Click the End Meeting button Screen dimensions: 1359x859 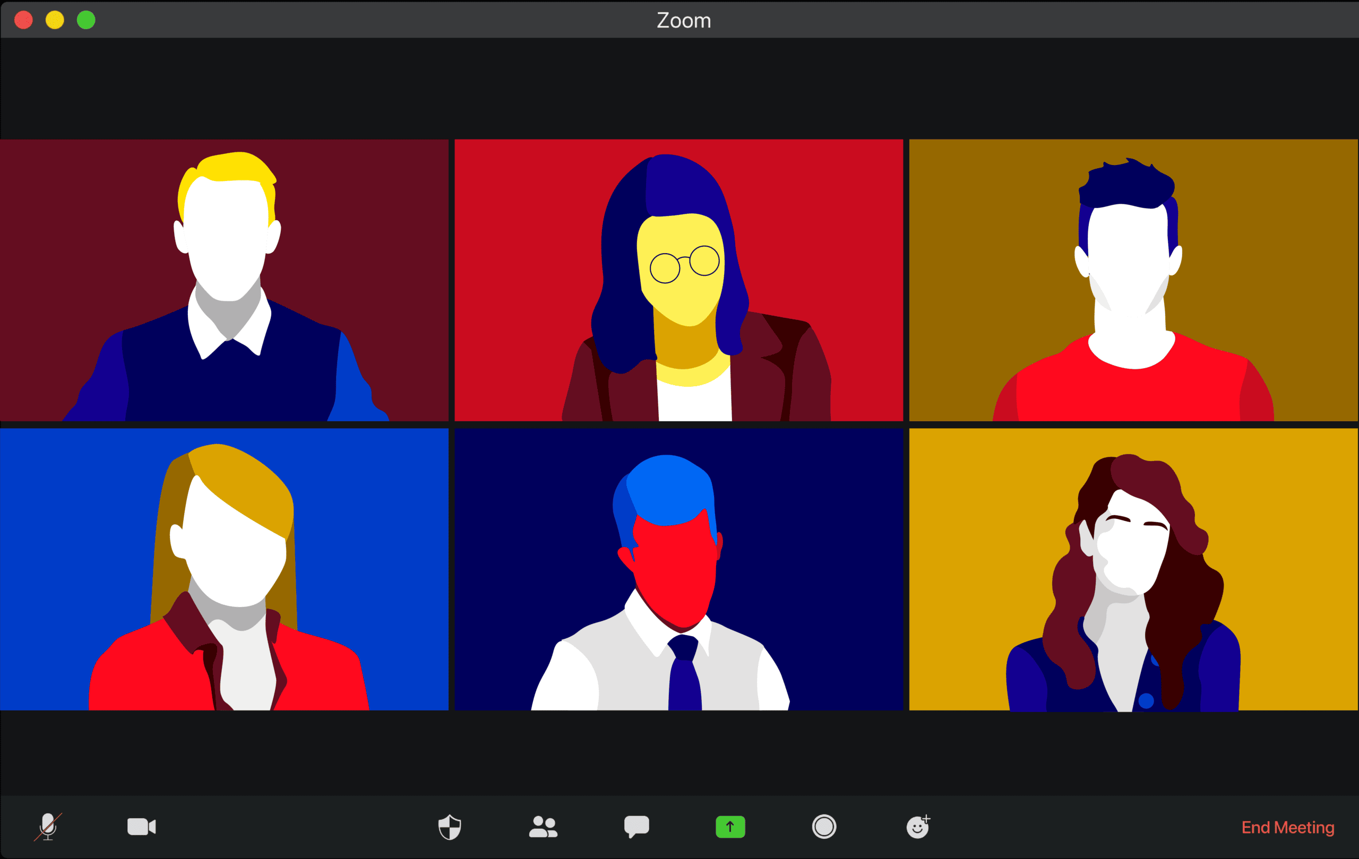[x=1288, y=827]
